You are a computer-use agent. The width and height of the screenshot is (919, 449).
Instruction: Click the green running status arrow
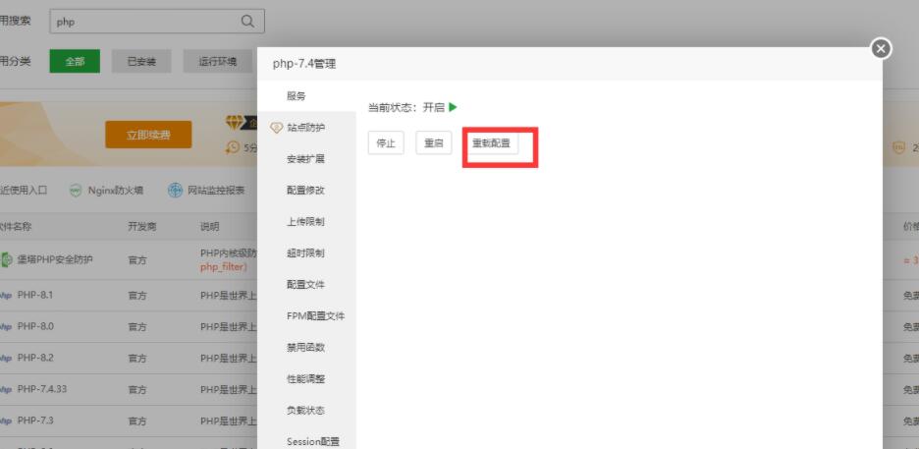click(x=453, y=107)
